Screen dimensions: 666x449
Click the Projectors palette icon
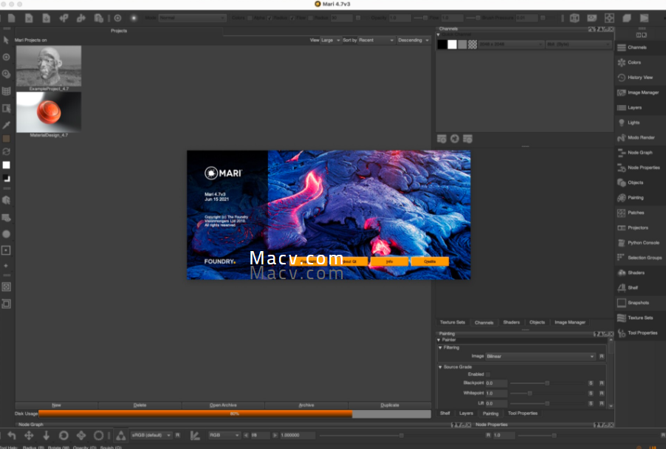[x=621, y=227]
